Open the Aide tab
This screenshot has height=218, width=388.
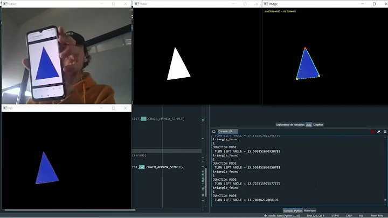coord(309,125)
